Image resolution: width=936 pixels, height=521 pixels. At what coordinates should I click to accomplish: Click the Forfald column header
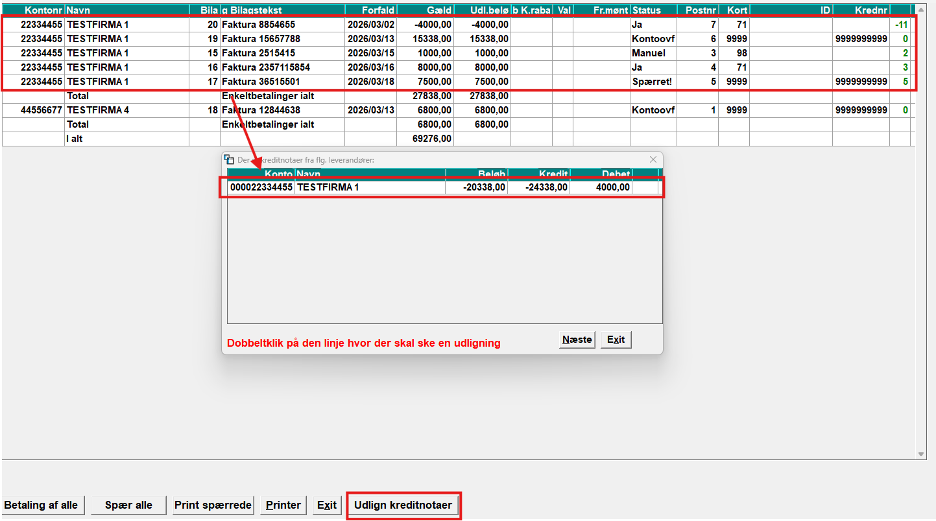370,10
